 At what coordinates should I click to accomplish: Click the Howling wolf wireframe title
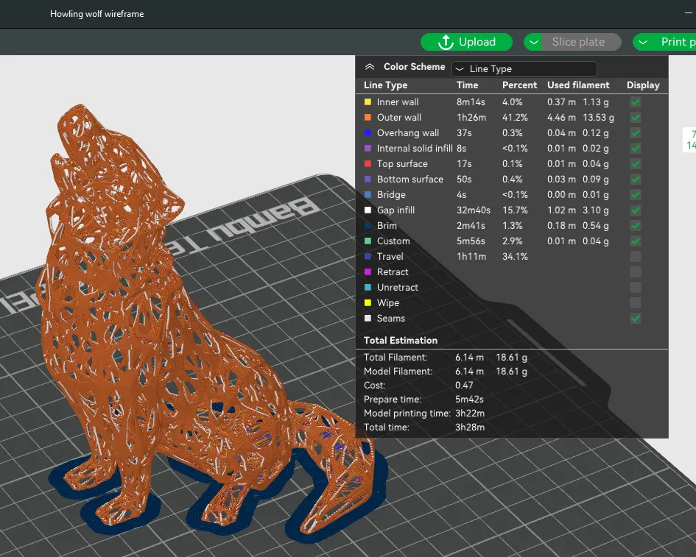coord(96,14)
